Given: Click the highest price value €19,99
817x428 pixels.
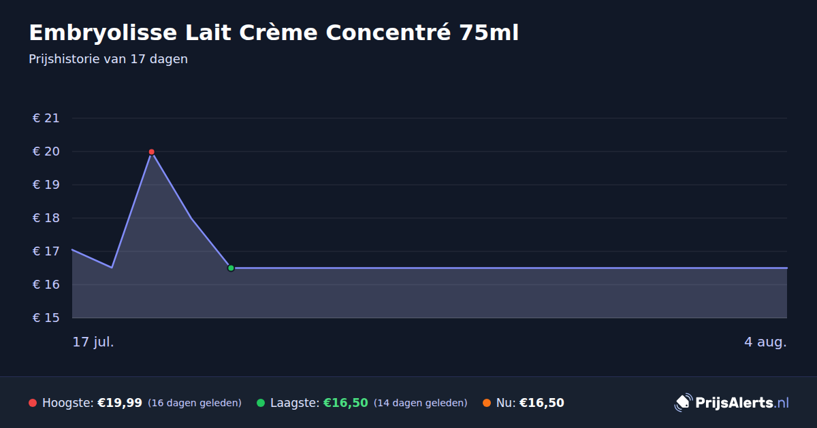Looking at the screenshot, I should 120,403.
